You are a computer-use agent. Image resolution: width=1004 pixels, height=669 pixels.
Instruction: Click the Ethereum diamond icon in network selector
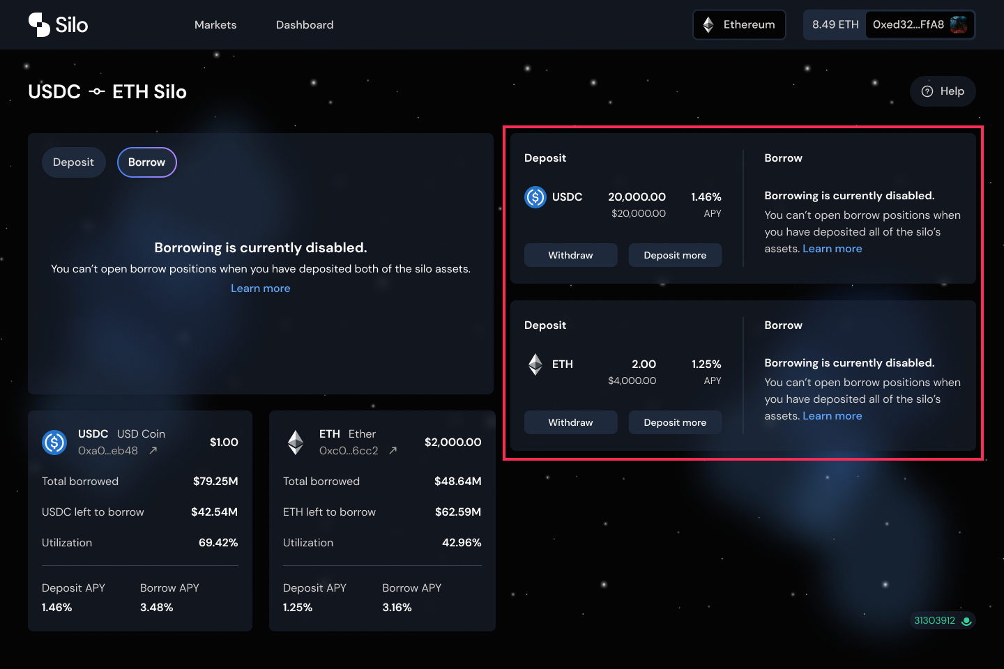pyautogui.click(x=708, y=24)
